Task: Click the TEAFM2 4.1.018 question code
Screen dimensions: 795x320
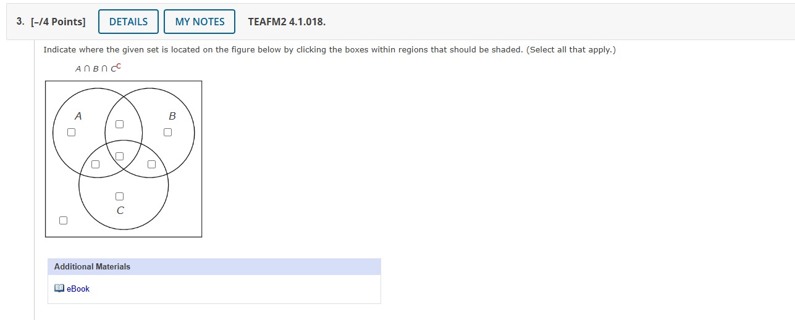Action: (x=287, y=22)
